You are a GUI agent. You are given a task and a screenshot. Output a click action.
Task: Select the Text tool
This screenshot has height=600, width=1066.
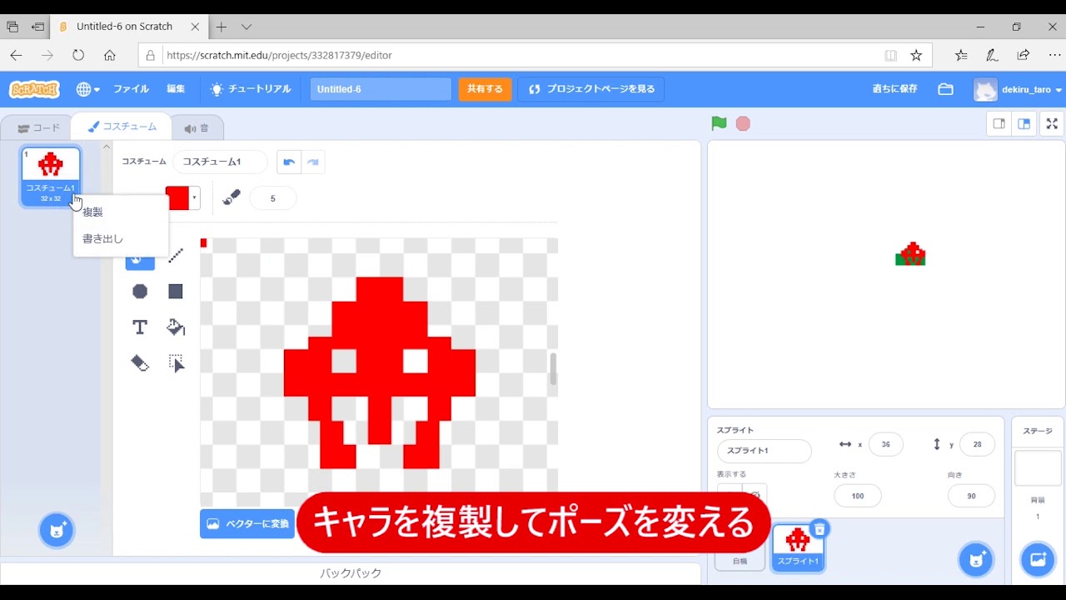click(x=140, y=327)
